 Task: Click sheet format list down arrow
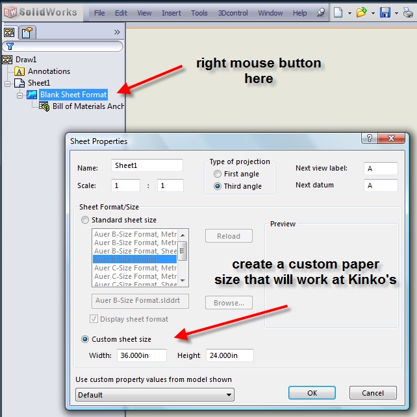pyautogui.click(x=183, y=280)
